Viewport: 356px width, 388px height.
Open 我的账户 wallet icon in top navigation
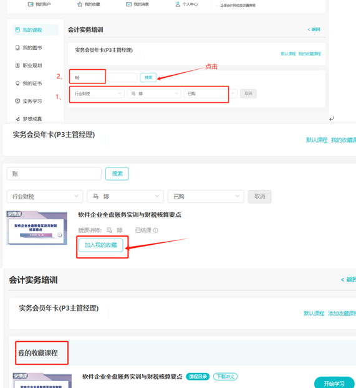coord(31,4)
